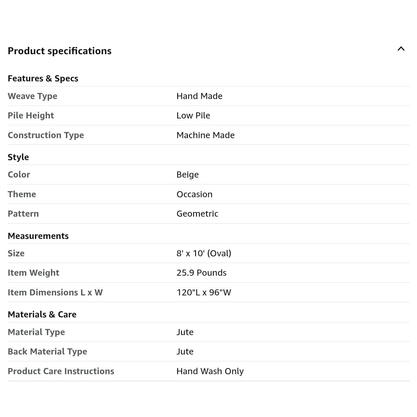Click the Machine Made construction value
This screenshot has width=417, height=417.
(205, 135)
